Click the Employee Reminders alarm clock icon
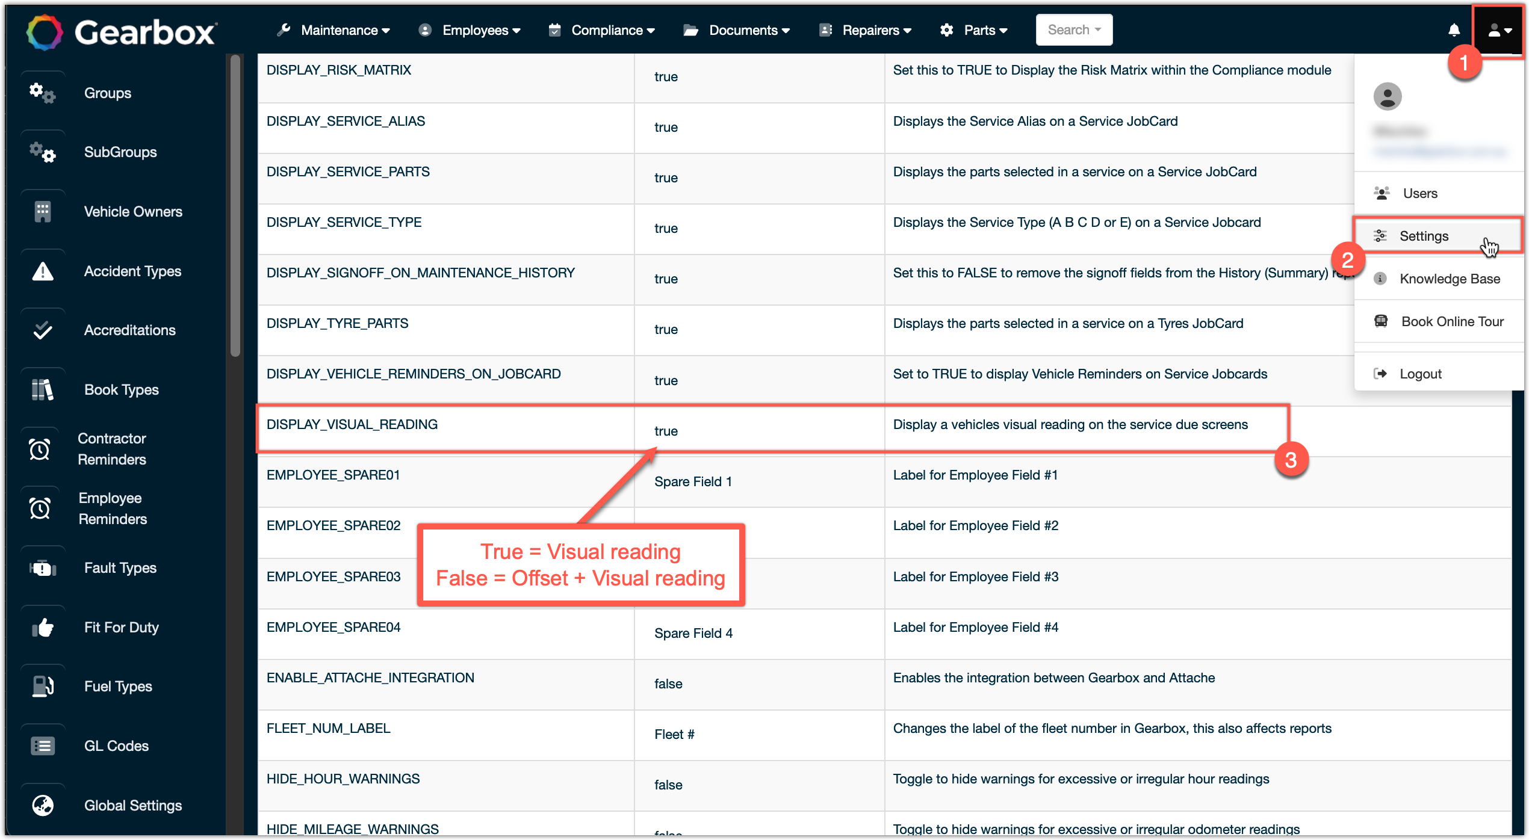The height and width of the screenshot is (840, 1529). click(x=40, y=508)
